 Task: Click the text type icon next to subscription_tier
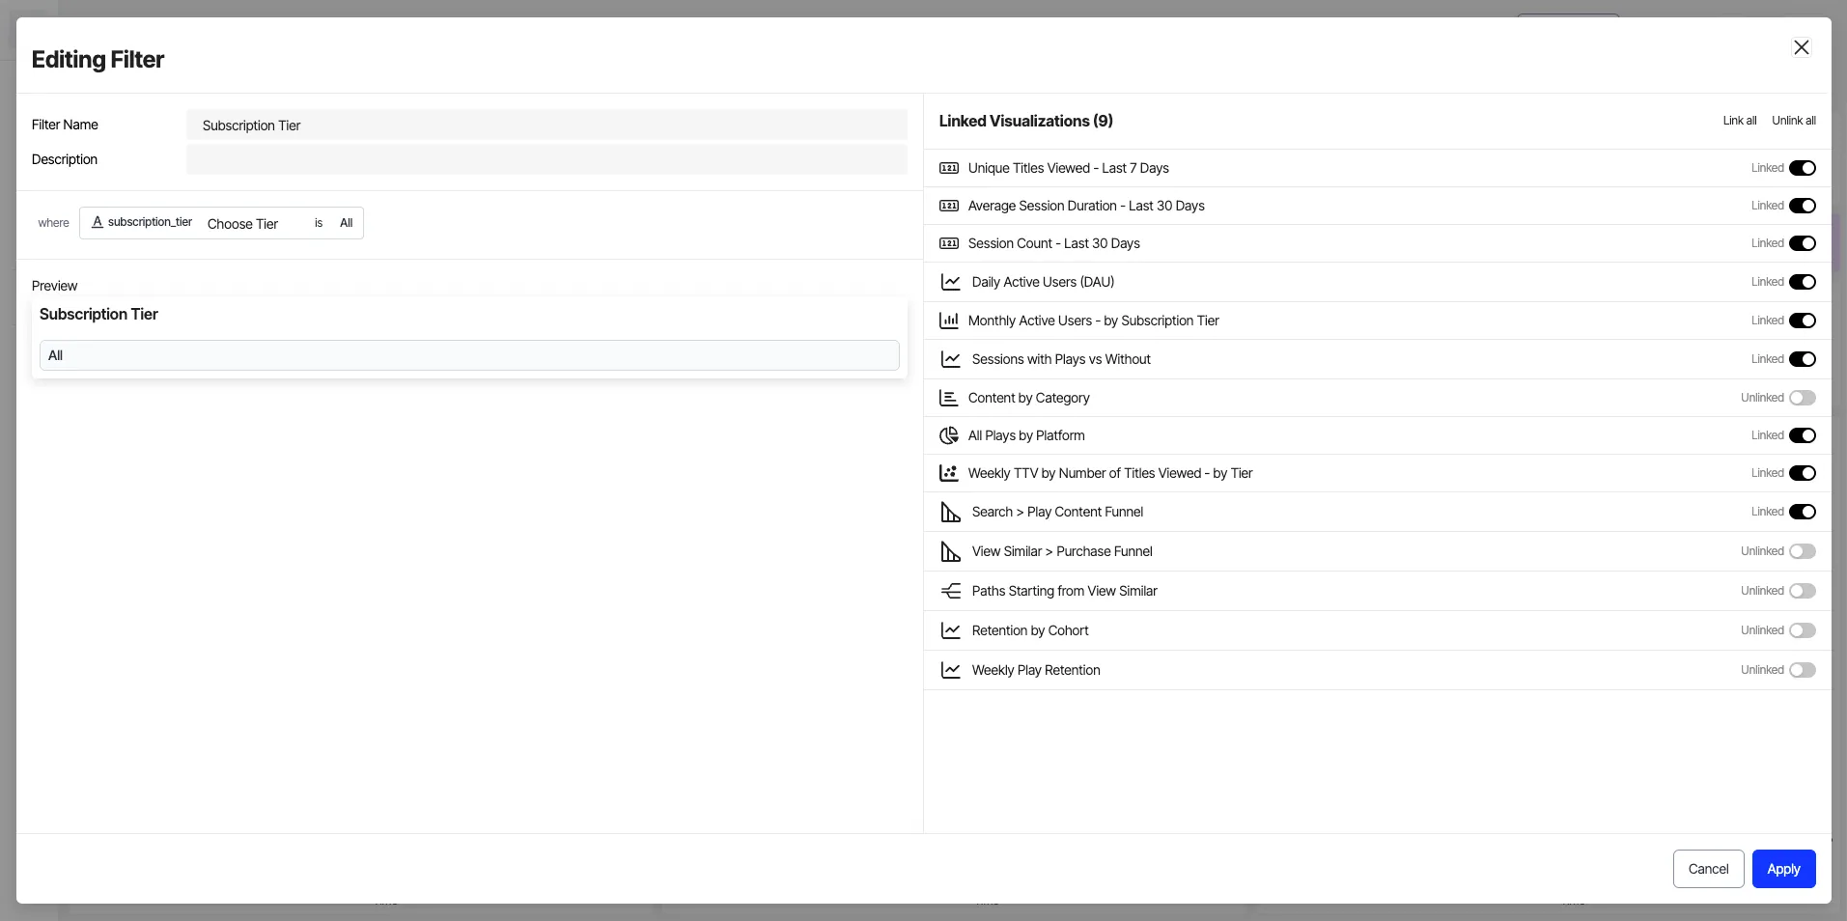pos(98,222)
